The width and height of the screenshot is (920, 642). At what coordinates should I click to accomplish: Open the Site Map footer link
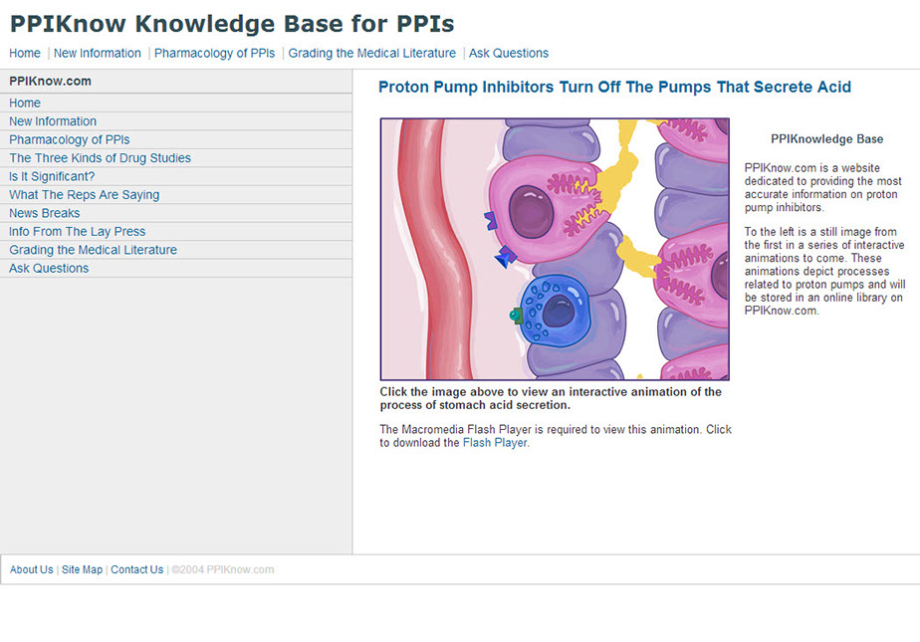[x=82, y=570]
